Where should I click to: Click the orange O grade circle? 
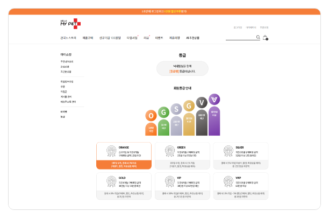click(151, 115)
